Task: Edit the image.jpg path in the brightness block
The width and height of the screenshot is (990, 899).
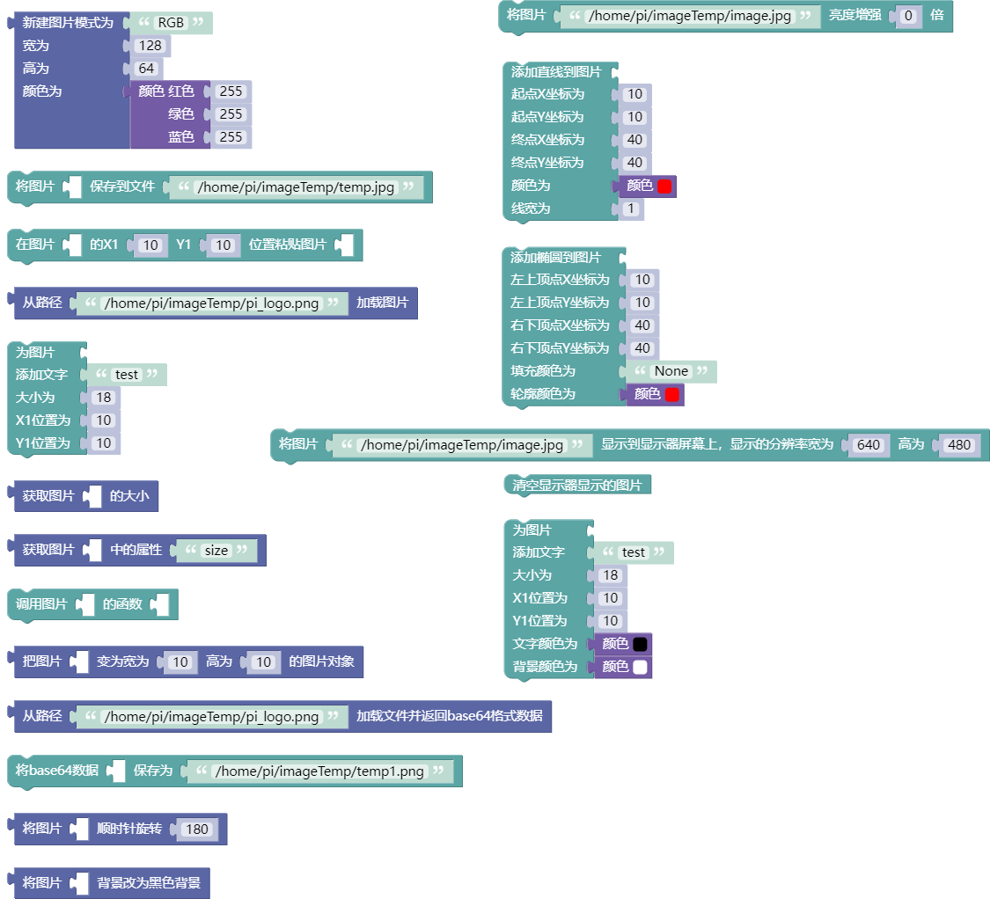Action: click(689, 16)
